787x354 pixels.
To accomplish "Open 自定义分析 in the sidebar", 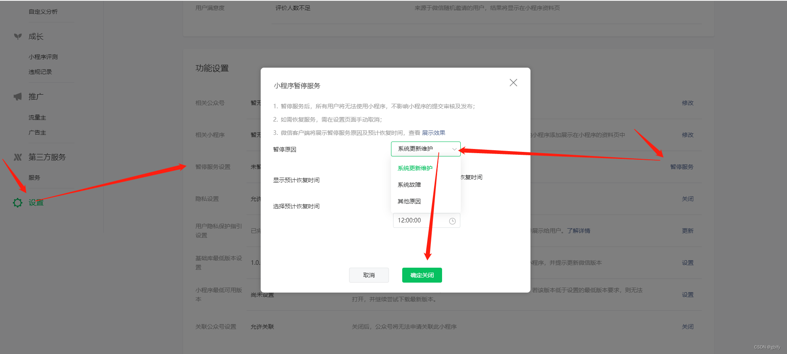I will coord(43,12).
